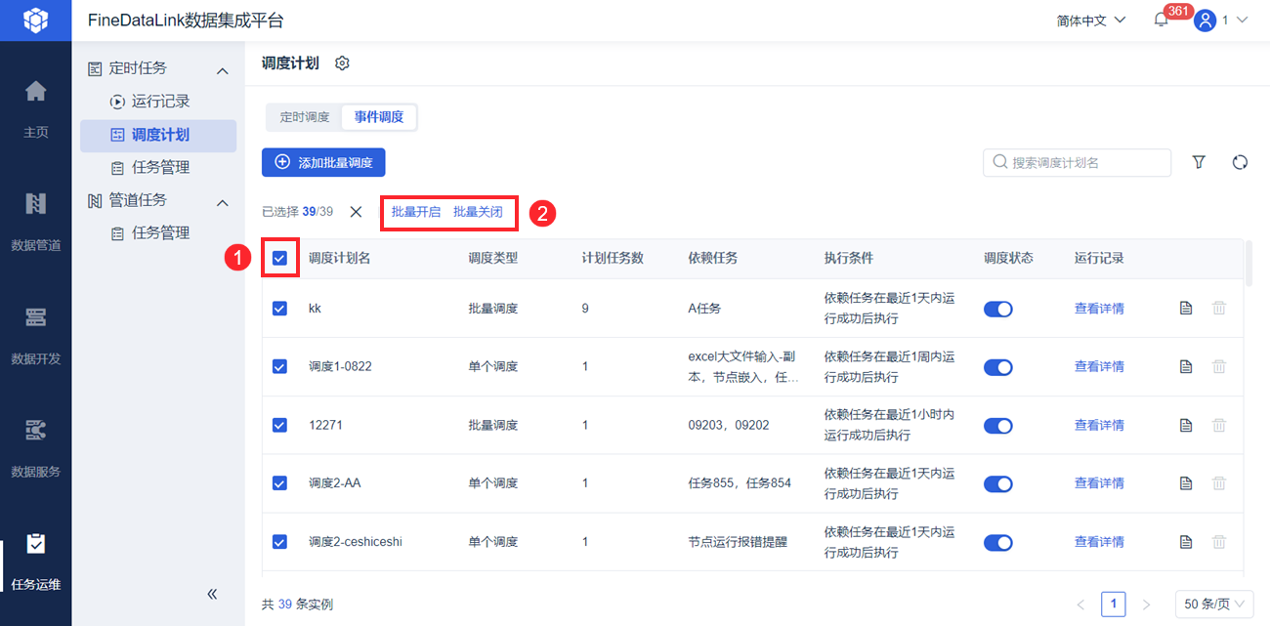Uncheck the checkbox for 调度2-ceshiceshi
The height and width of the screenshot is (626, 1270).
[279, 541]
